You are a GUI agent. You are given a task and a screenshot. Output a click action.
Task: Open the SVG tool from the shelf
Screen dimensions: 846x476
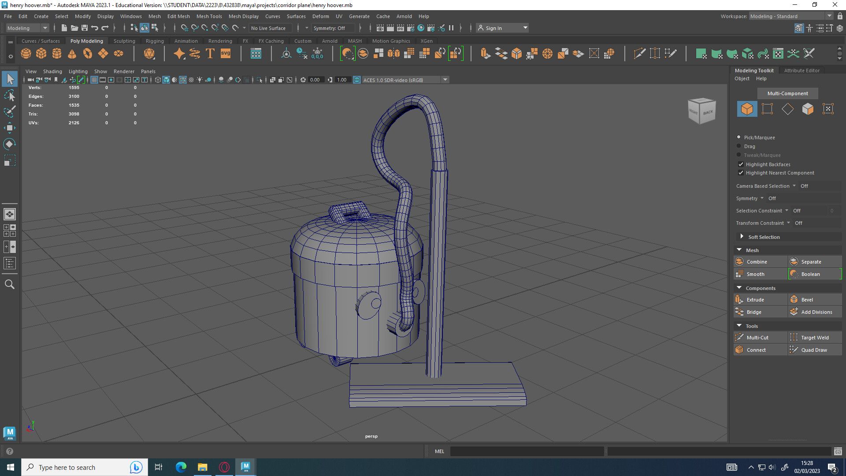[225, 53]
